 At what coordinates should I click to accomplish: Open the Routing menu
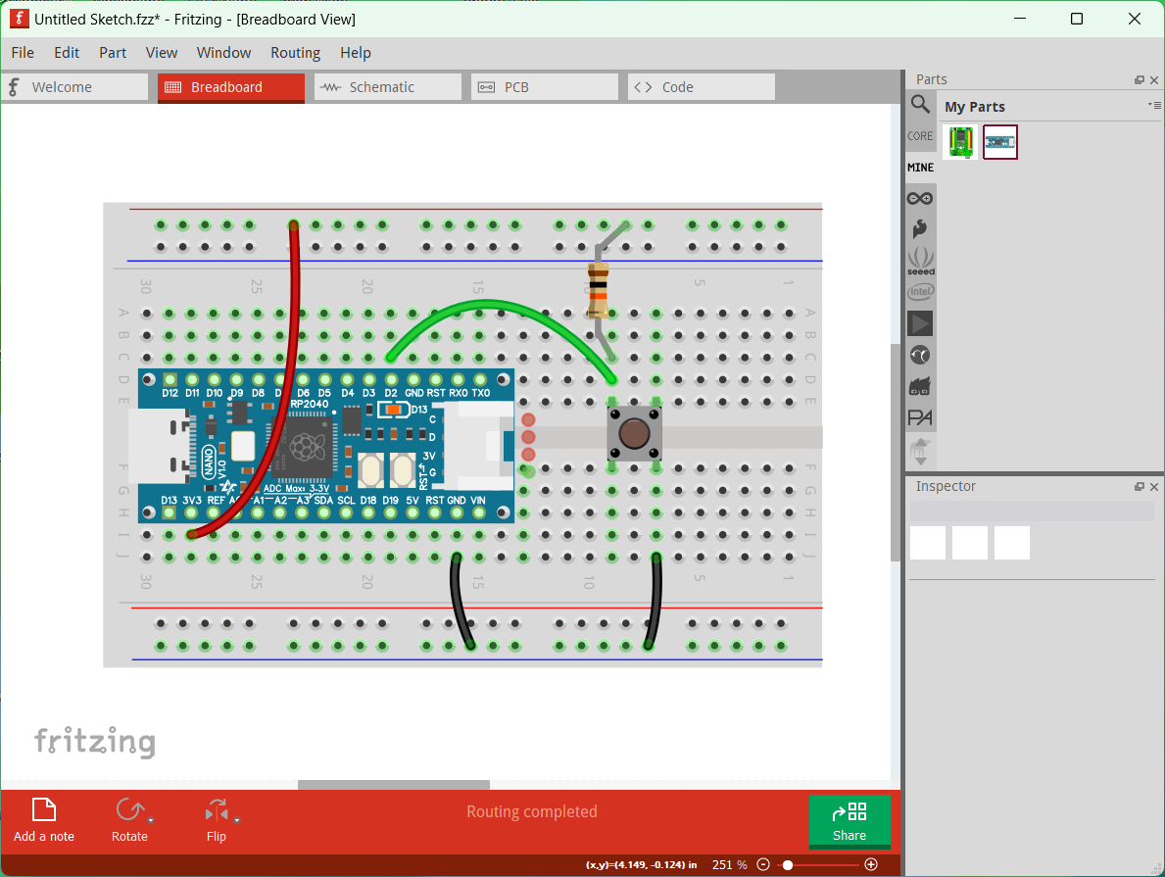(x=295, y=53)
